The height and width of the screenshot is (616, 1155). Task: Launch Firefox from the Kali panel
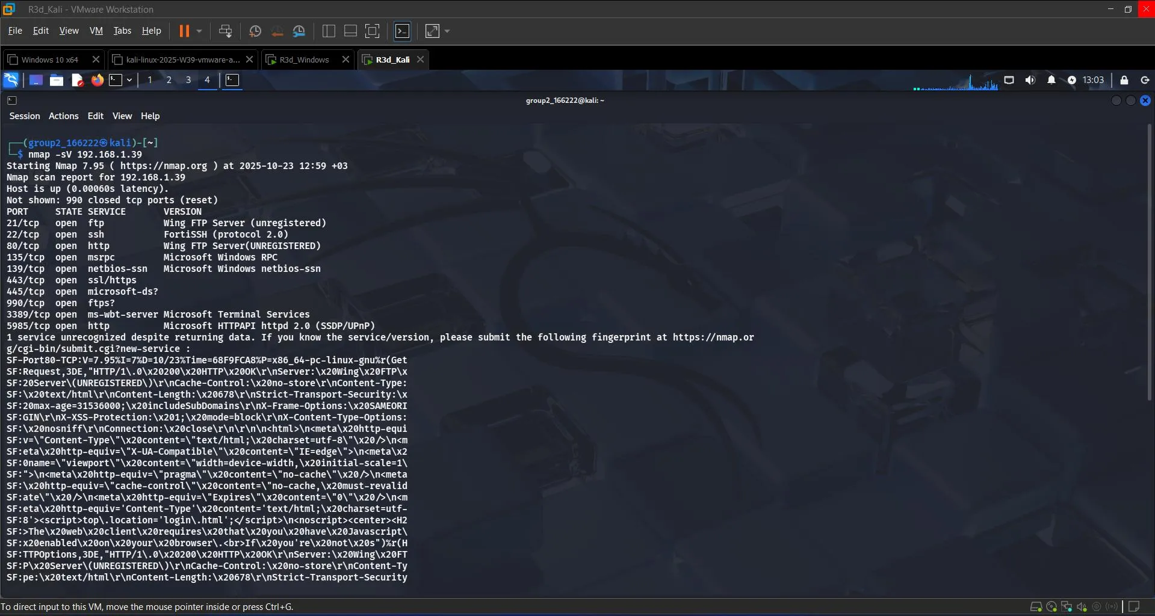pos(97,80)
